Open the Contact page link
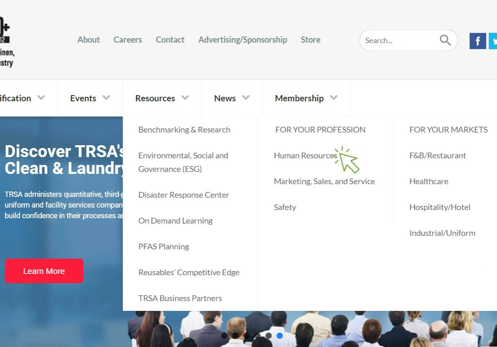The height and width of the screenshot is (347, 497). pos(170,40)
